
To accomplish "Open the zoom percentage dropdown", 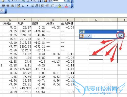I will (65, 1).
